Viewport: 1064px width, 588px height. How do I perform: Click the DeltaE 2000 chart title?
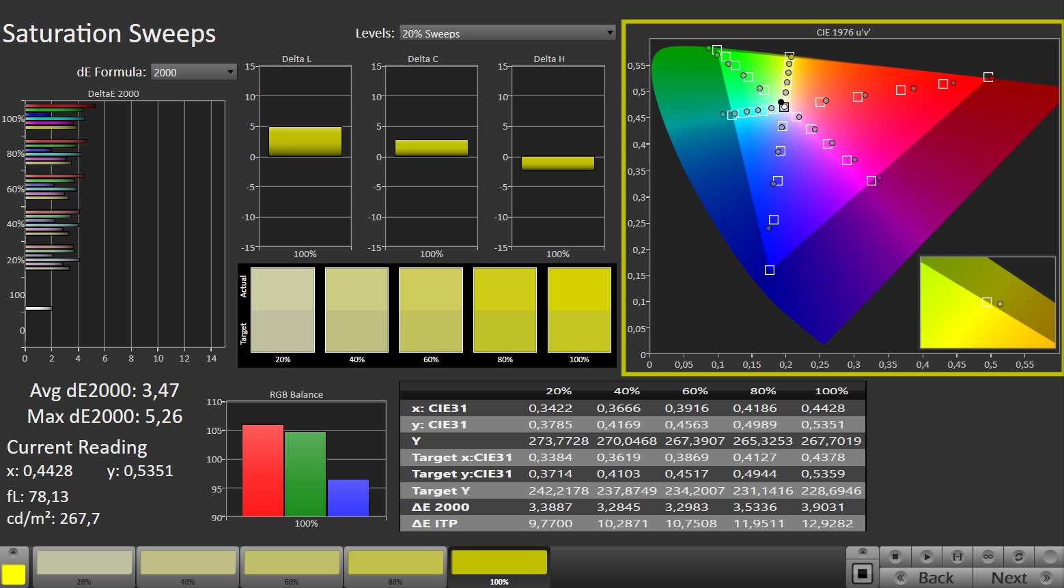(113, 93)
